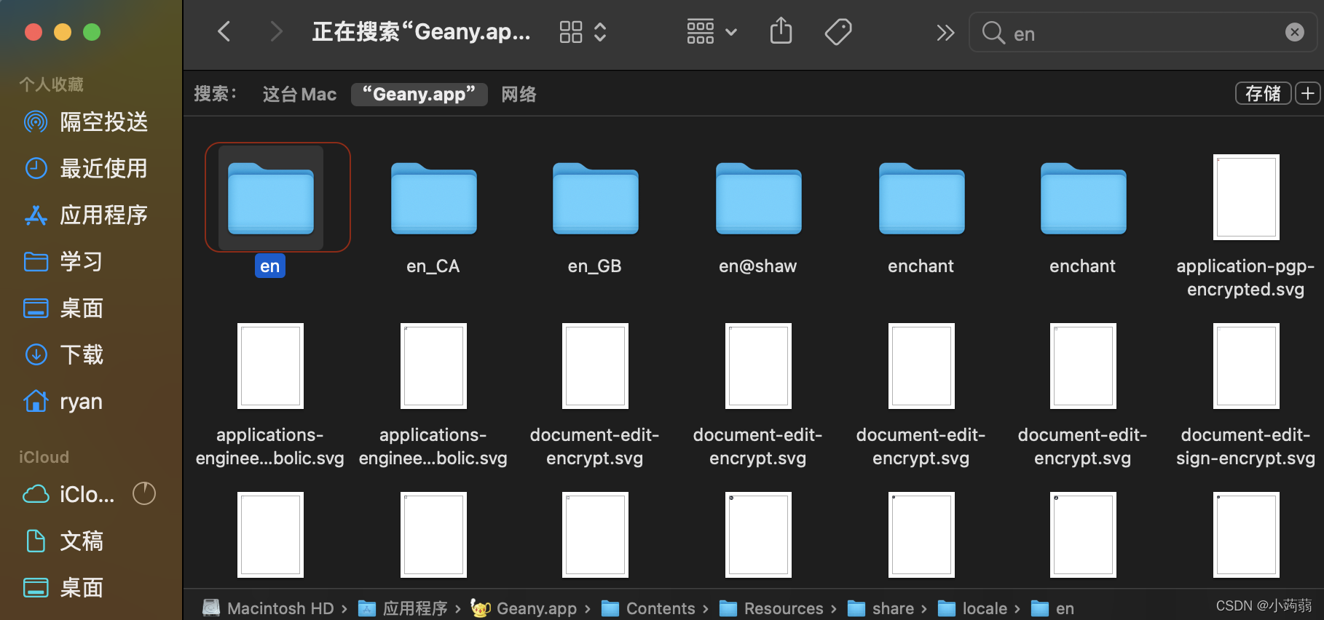Click share in path bar

tap(881, 608)
